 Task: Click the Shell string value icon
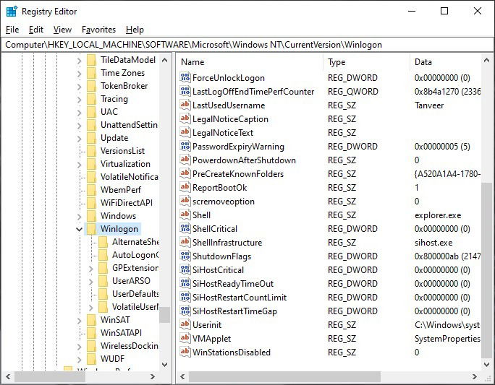[185, 215]
